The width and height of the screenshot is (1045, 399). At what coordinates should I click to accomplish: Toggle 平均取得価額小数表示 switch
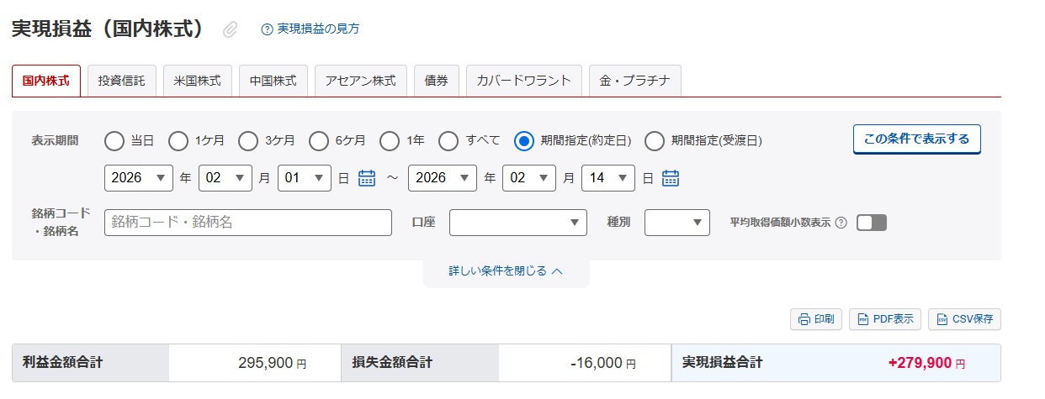click(x=872, y=223)
